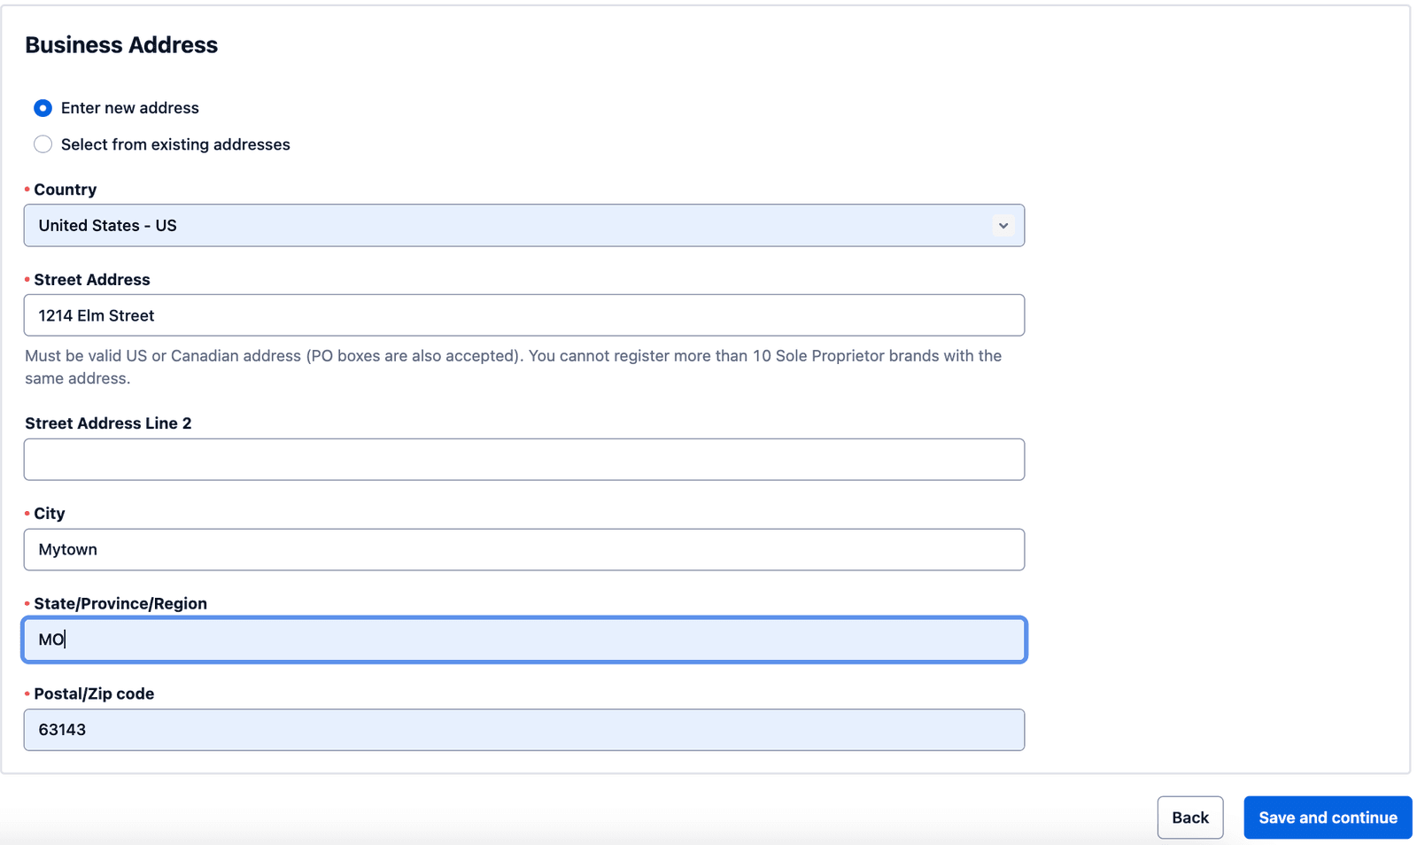The image size is (1417, 845).
Task: Click the Back button
Action: [1189, 817]
